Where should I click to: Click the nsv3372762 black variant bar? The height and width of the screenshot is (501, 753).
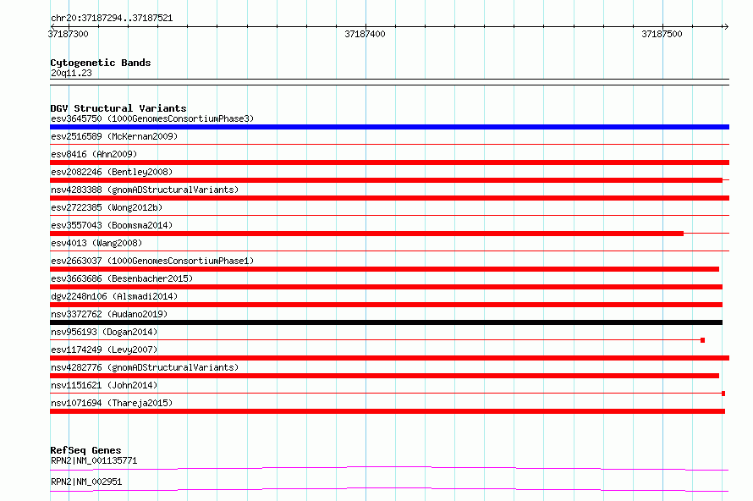click(x=386, y=322)
